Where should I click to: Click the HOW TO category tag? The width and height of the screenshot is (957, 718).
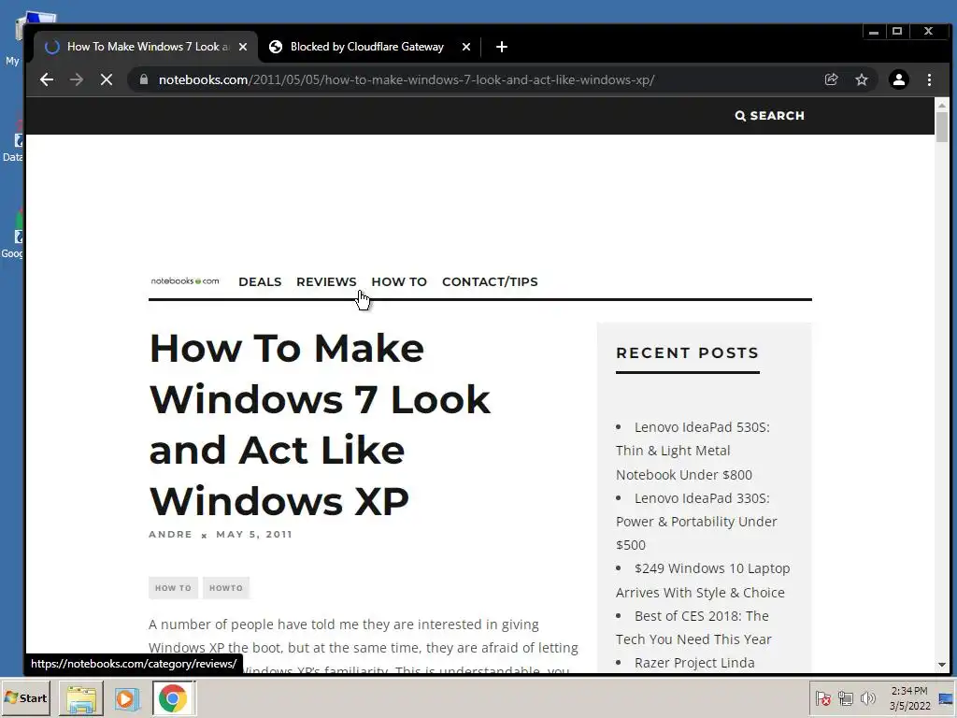[x=173, y=588]
